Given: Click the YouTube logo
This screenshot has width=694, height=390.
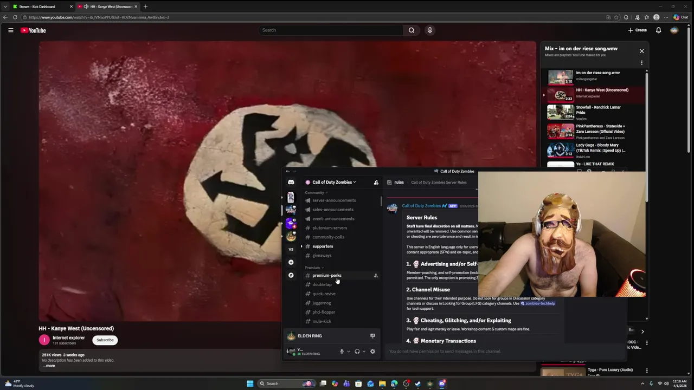Looking at the screenshot, I should pos(33,30).
